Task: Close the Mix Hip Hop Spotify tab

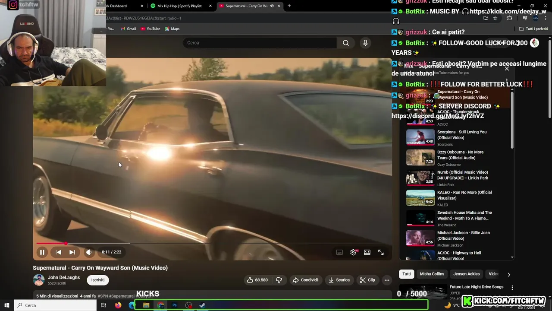Action: click(210, 6)
